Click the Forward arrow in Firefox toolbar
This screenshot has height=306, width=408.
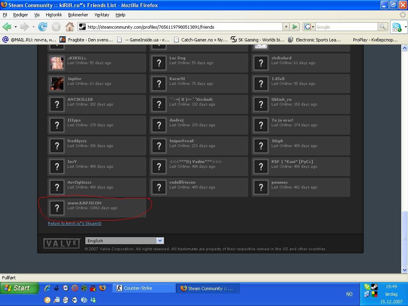(24, 27)
